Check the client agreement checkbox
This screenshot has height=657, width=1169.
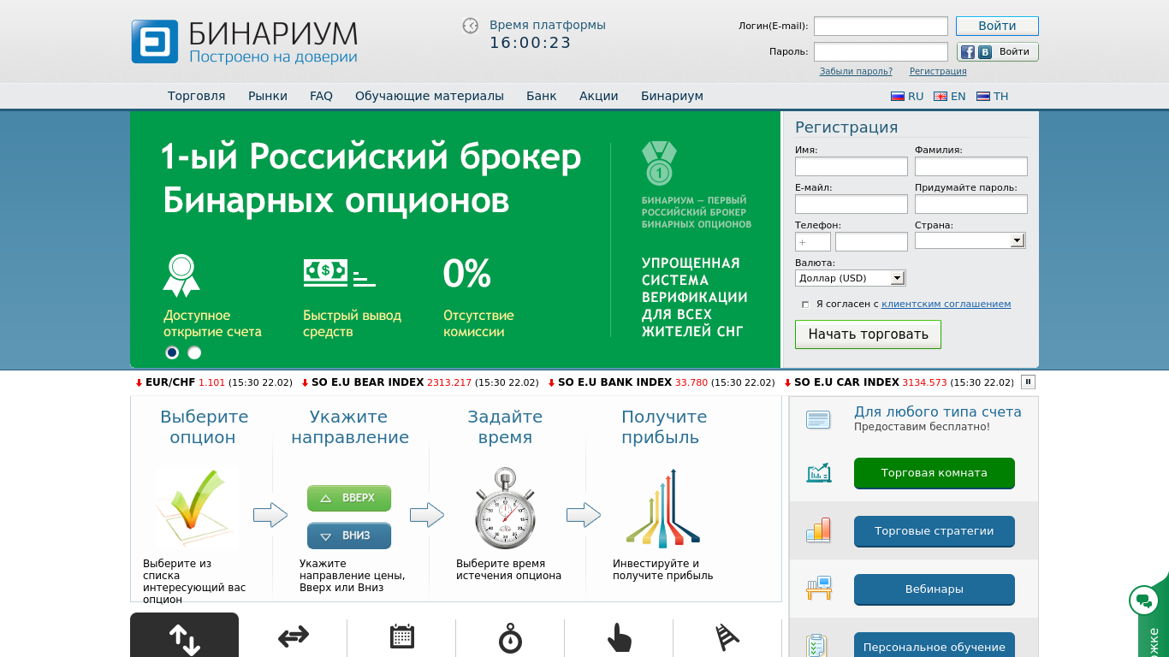[805, 305]
